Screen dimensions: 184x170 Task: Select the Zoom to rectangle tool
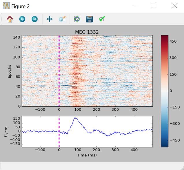[x=62, y=19]
